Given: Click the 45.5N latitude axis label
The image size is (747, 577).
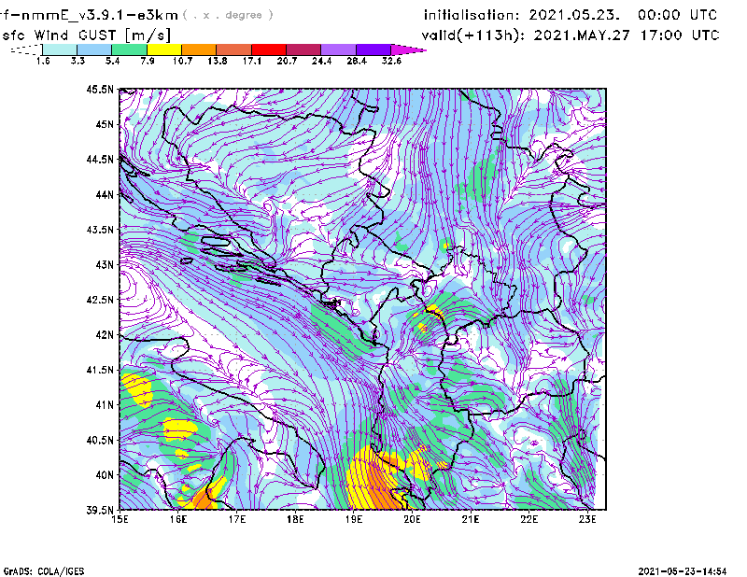Looking at the screenshot, I should (x=100, y=90).
